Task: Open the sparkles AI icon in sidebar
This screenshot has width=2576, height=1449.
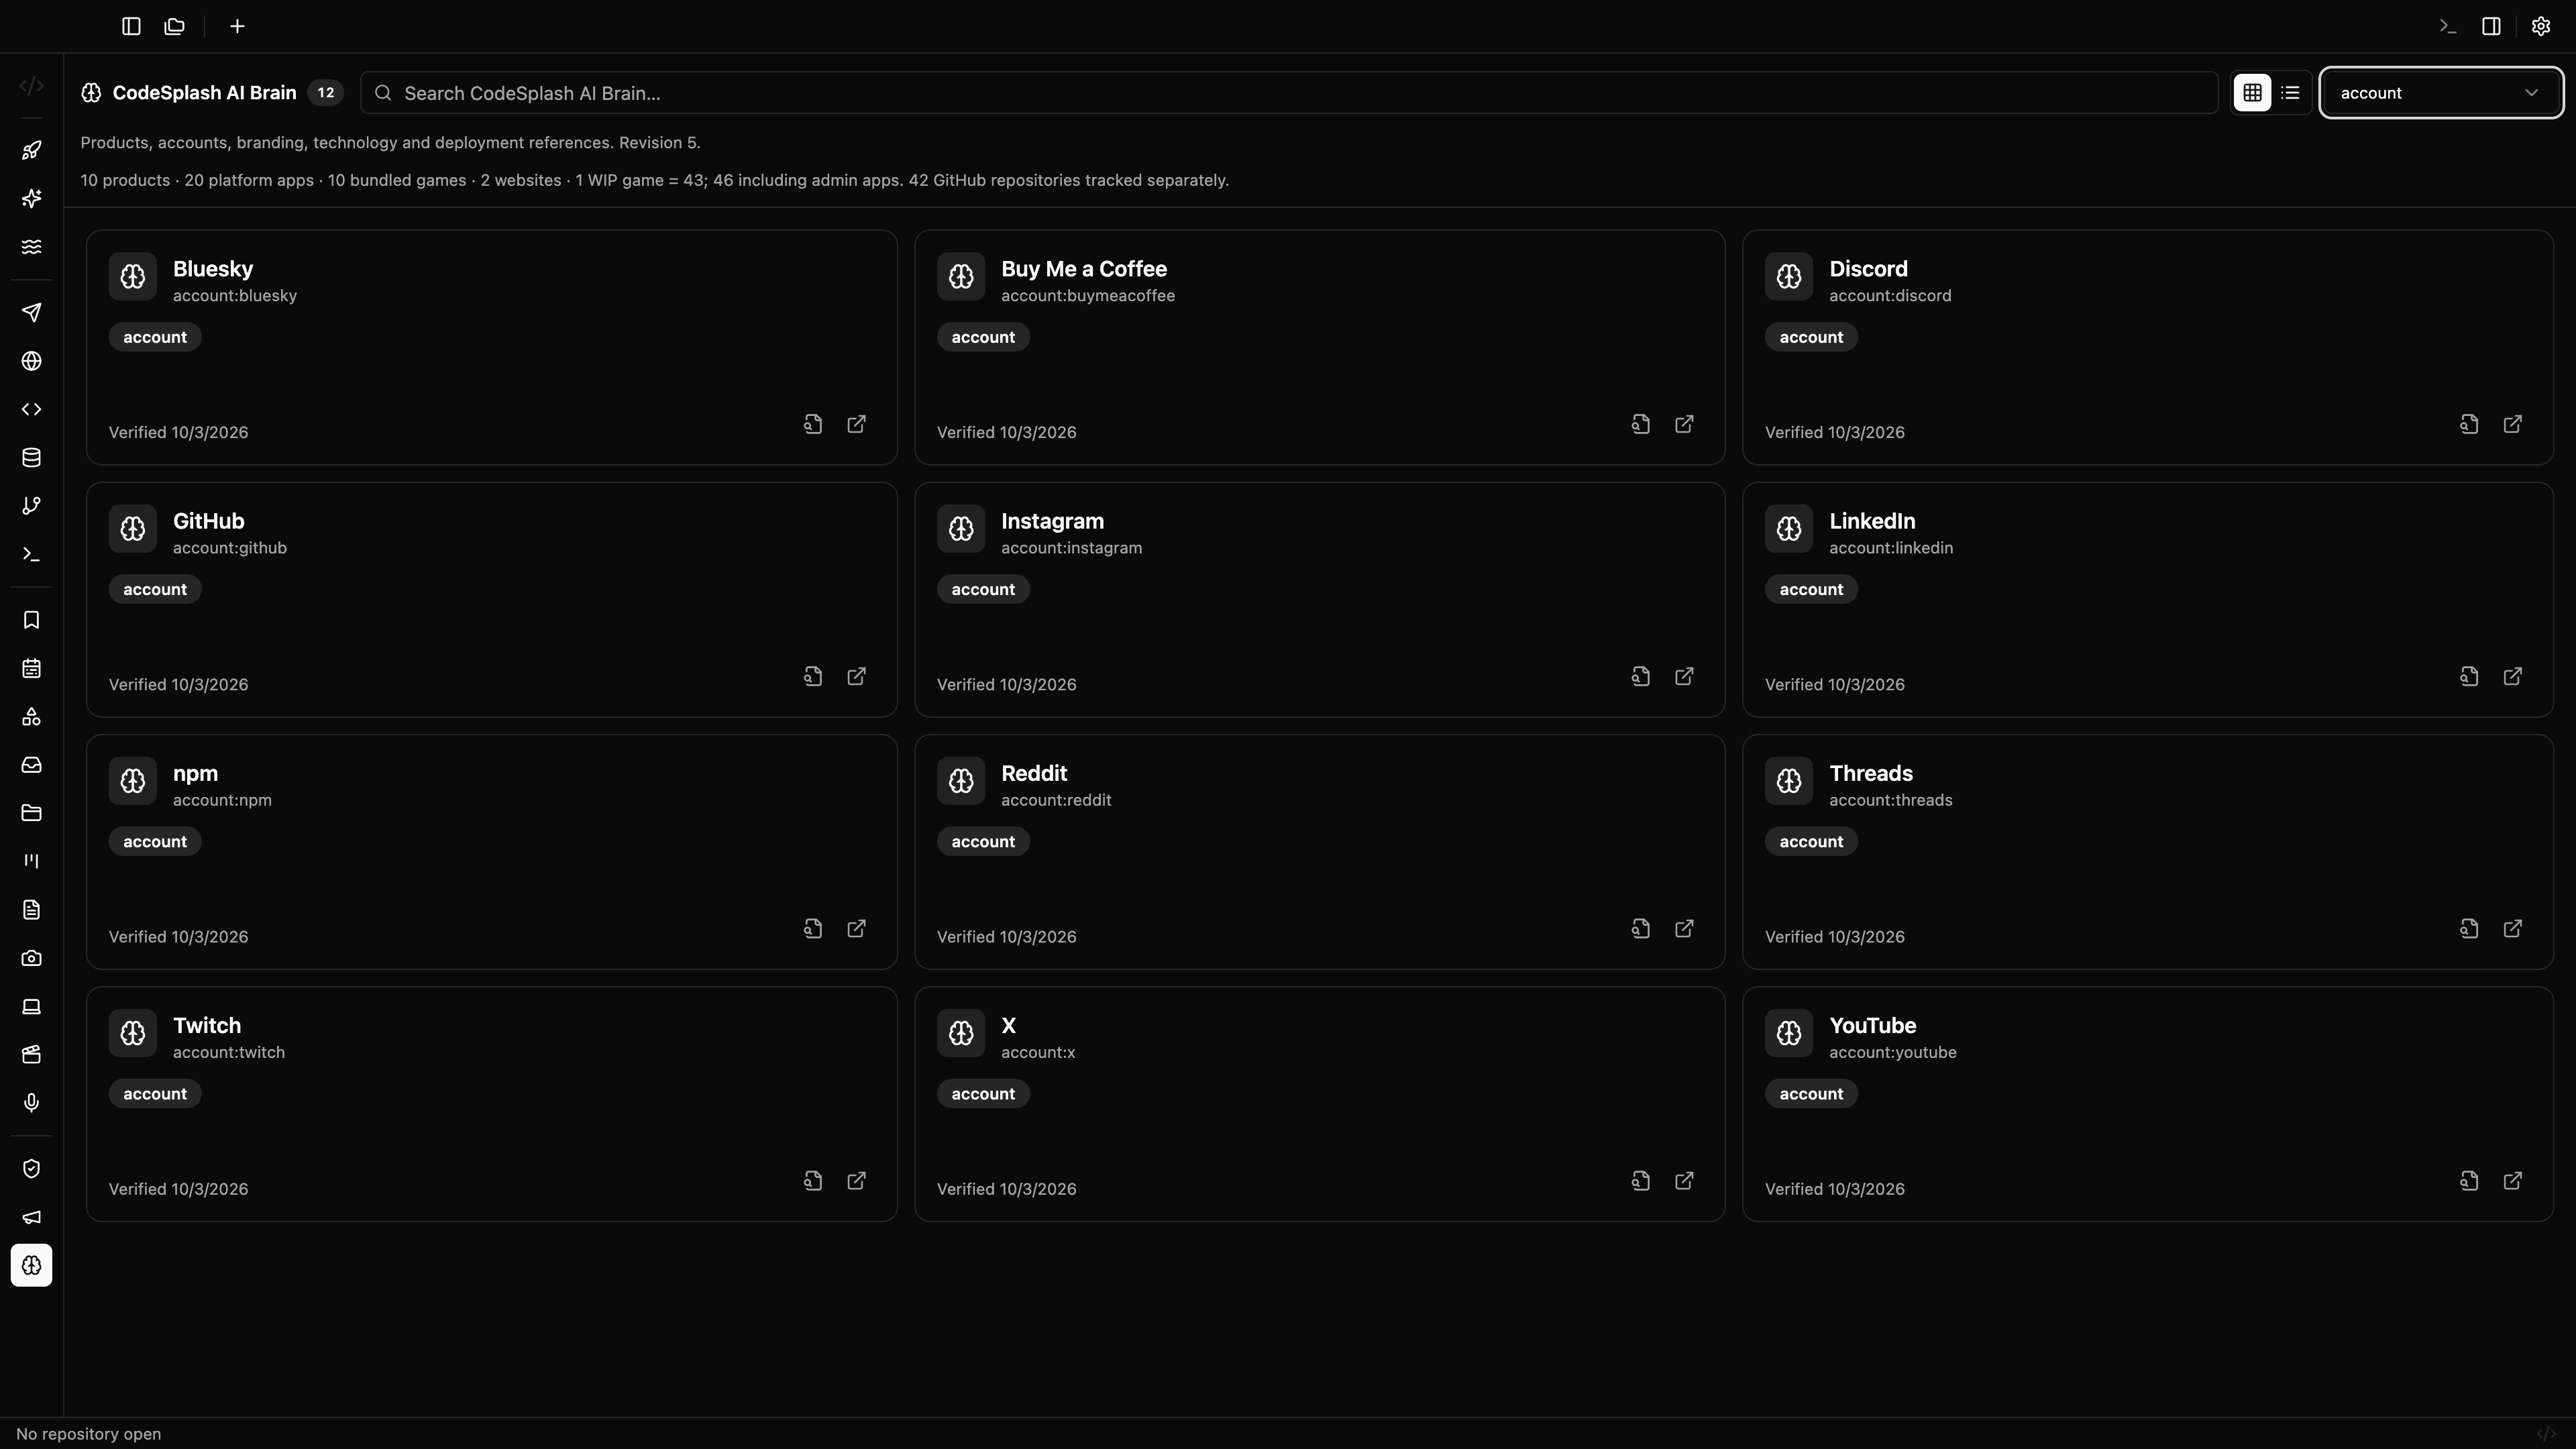Action: pyautogui.click(x=31, y=198)
